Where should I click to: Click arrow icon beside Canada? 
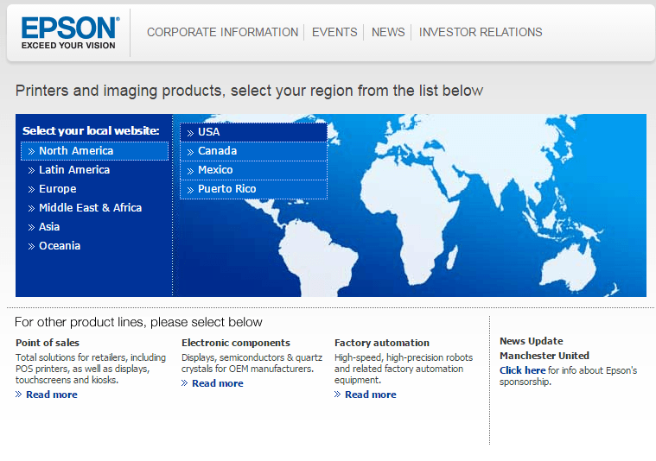click(190, 152)
